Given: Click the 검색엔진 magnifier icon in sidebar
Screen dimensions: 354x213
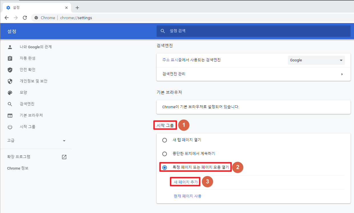Looking at the screenshot, I should 10,104.
